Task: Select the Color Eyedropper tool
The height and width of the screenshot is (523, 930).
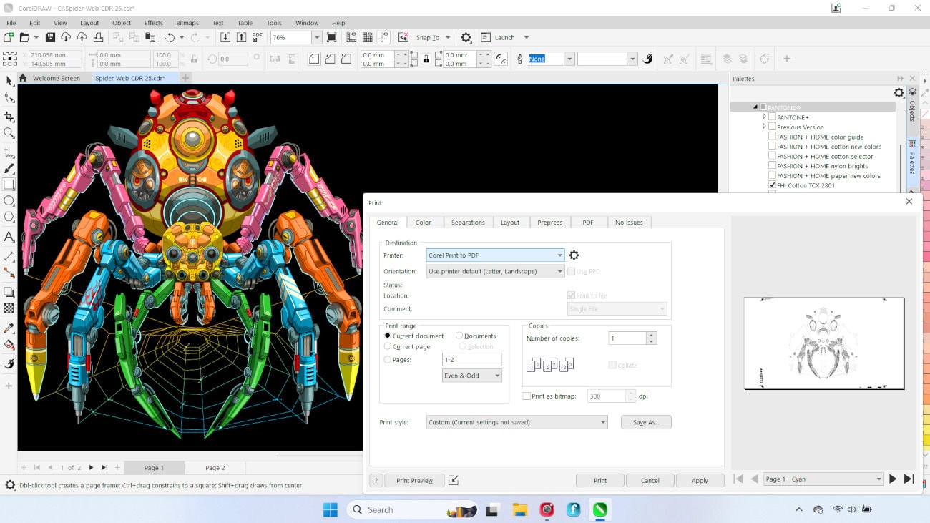Action: 9,328
